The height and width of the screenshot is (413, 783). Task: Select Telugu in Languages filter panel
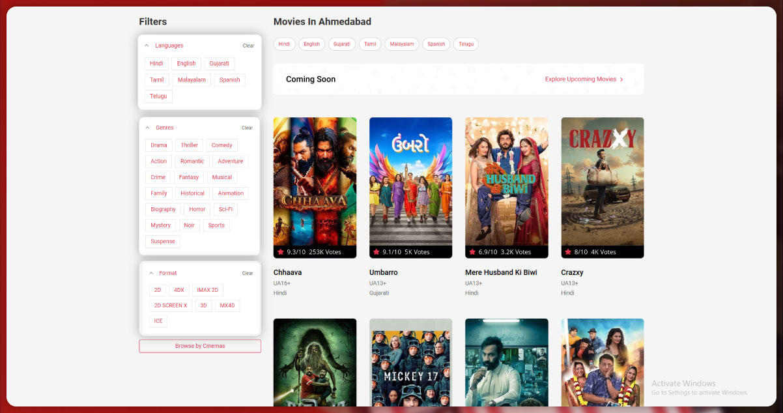point(158,96)
